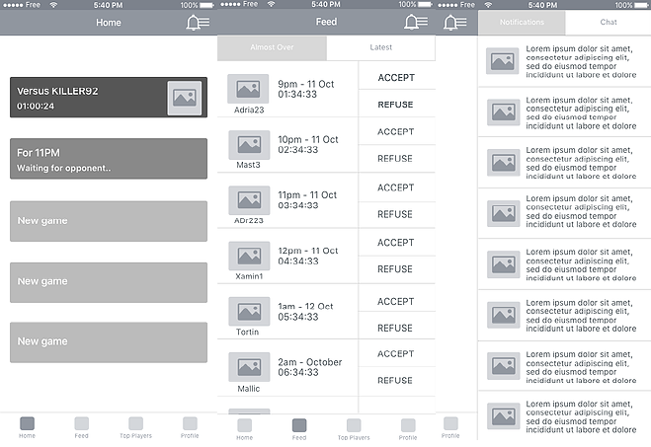
Task: Tap the first New game button
Action: point(109,221)
